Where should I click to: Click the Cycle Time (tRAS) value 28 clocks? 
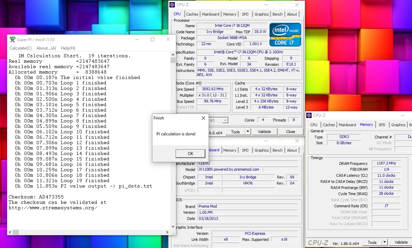386,193
